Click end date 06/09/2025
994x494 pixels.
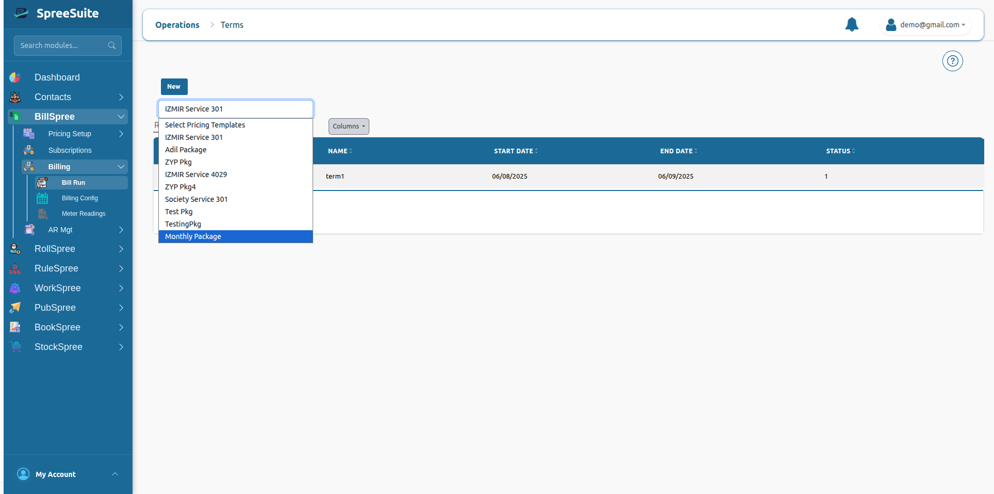[x=676, y=177]
